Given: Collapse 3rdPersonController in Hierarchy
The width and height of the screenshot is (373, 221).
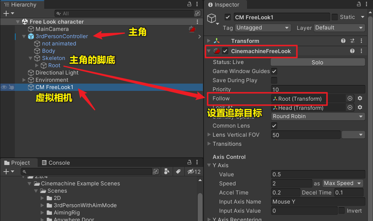Looking at the screenshot, I should [24, 36].
